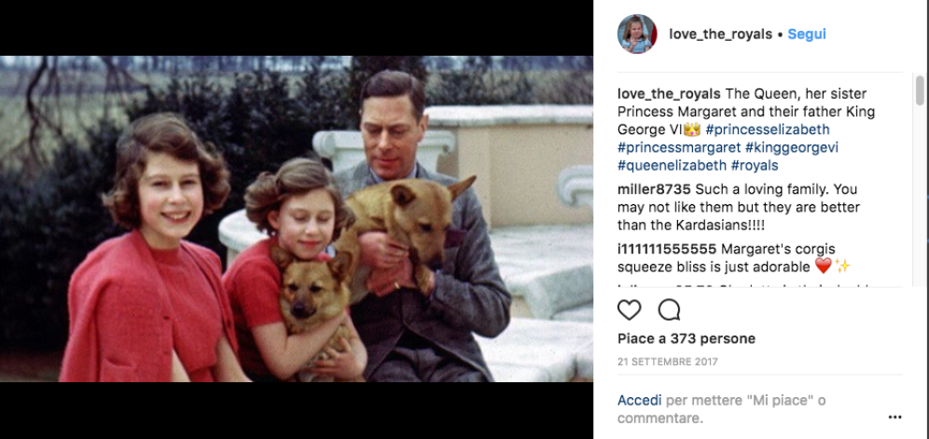Like the post with the heart icon

[x=629, y=309]
